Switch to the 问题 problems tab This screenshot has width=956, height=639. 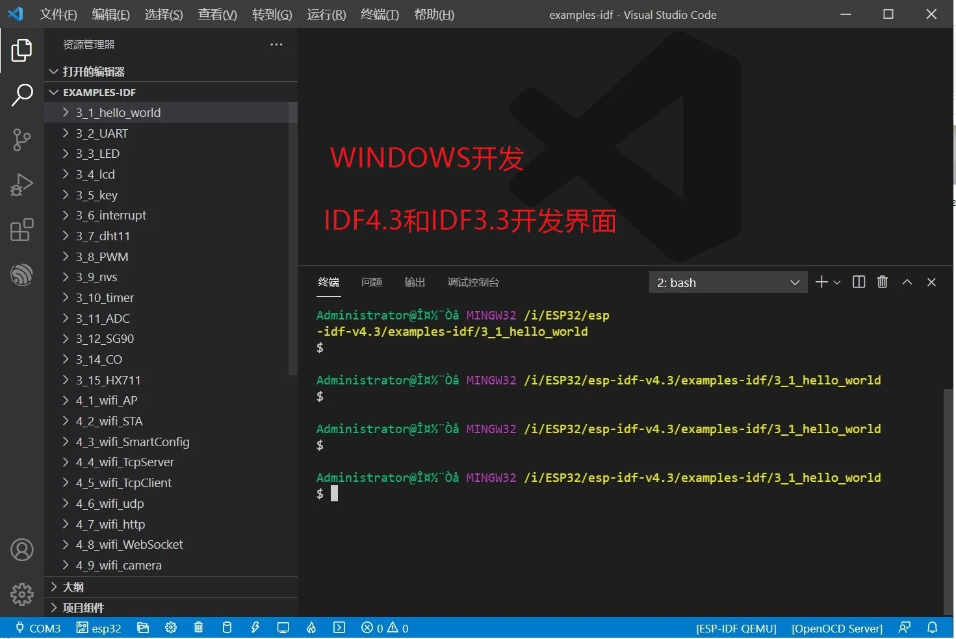372,282
